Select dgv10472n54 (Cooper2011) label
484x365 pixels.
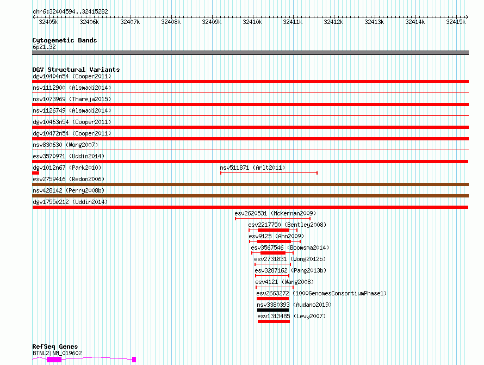point(72,133)
